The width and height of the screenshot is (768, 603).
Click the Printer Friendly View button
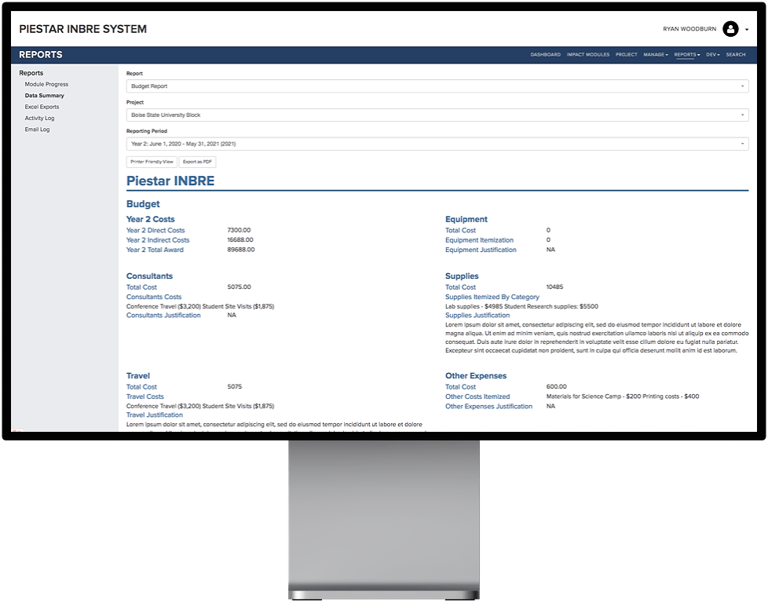point(152,162)
